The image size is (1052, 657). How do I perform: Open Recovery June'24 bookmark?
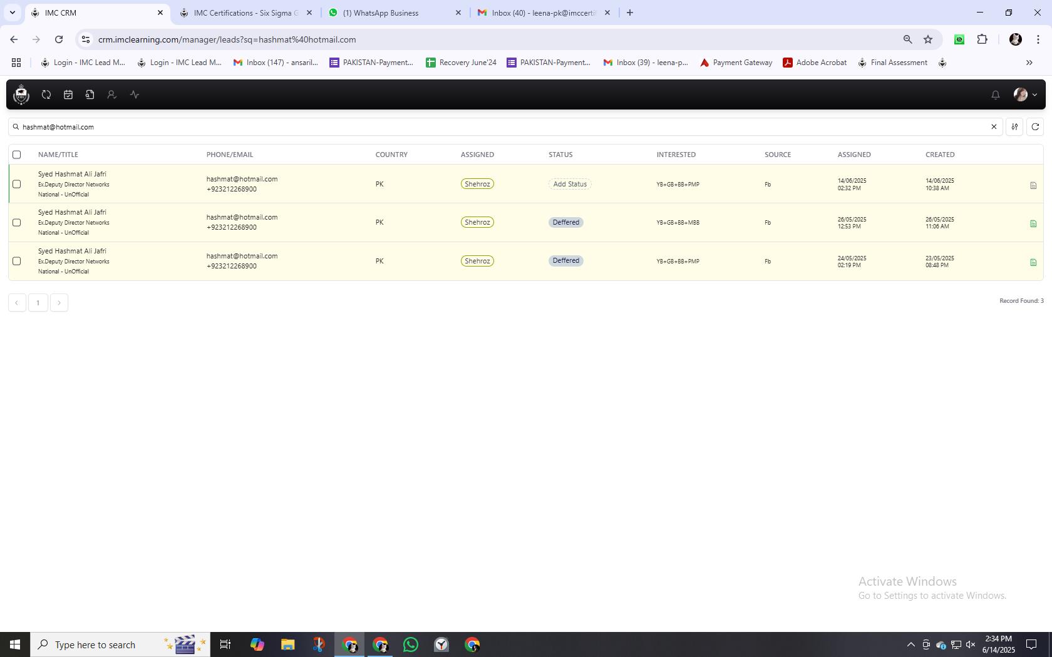point(462,63)
